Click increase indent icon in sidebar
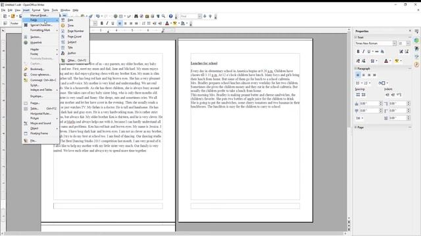The image size is (421, 236). [x=387, y=94]
